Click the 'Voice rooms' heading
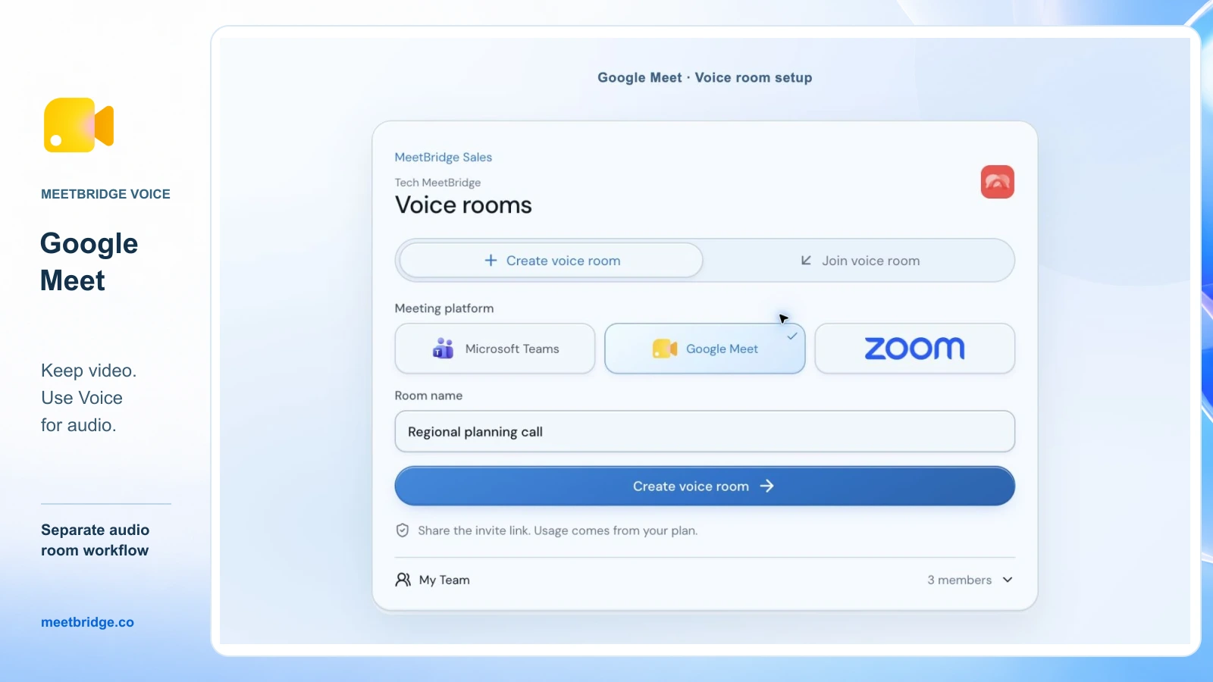Screen dimensions: 1213x682 pos(463,205)
